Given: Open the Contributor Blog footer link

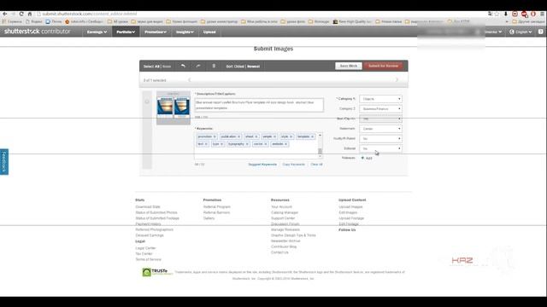Looking at the screenshot, I should coord(284,246).
